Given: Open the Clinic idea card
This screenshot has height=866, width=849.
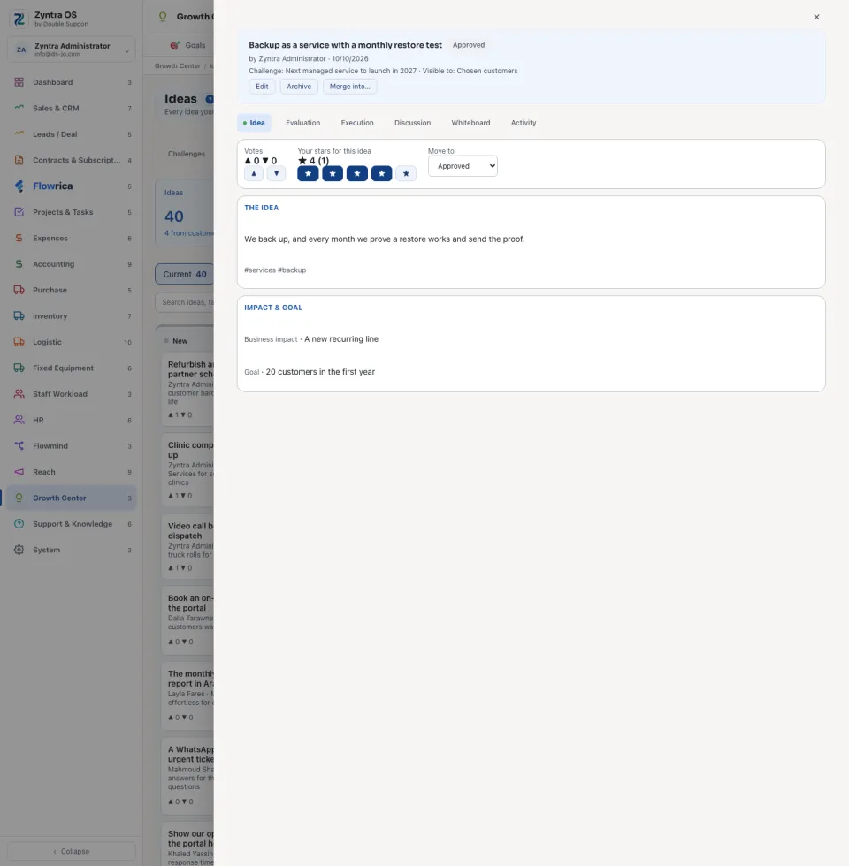Looking at the screenshot, I should click(187, 470).
